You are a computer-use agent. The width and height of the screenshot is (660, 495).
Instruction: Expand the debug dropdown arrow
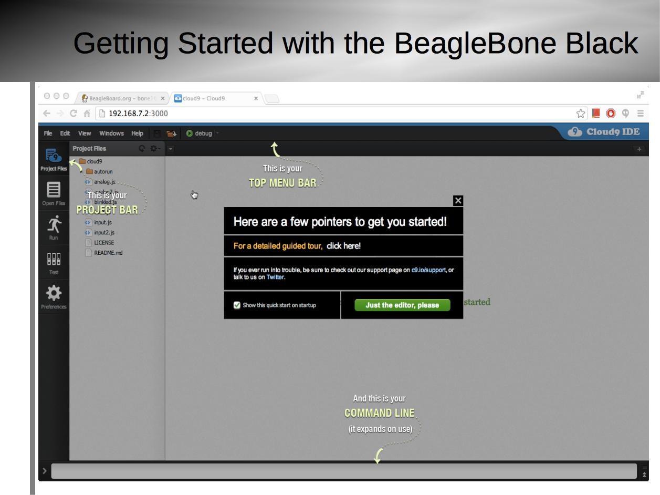tap(217, 133)
